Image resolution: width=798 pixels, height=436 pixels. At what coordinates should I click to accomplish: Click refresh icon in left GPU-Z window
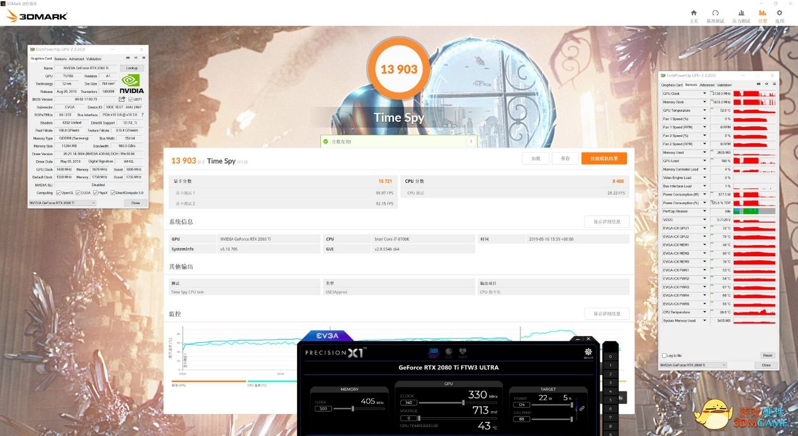click(135, 58)
